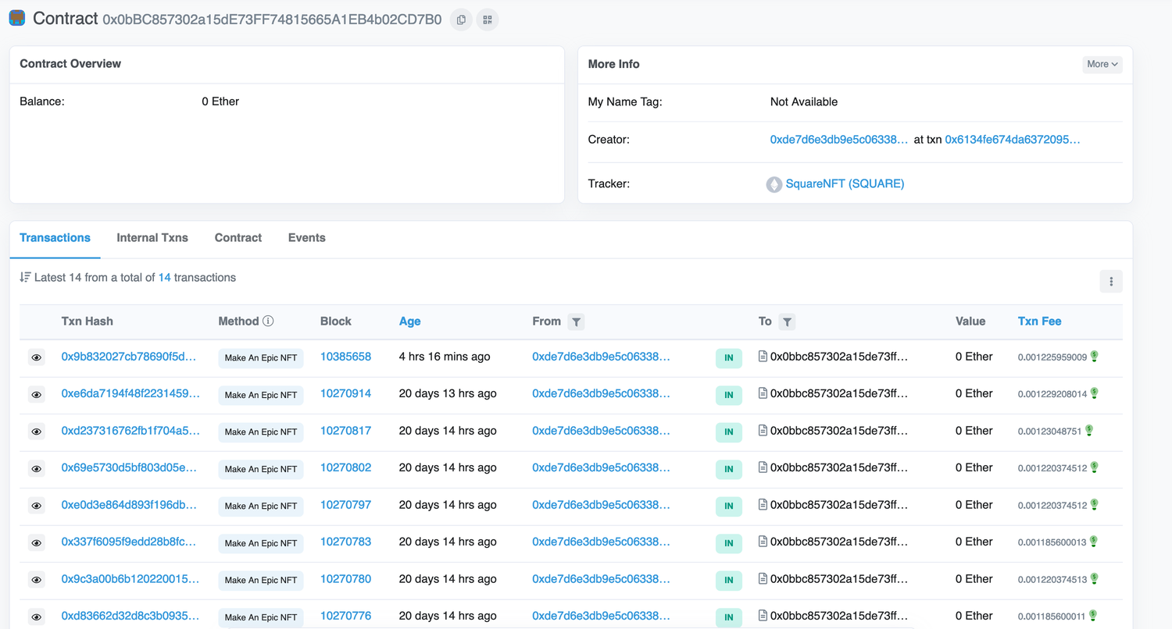Click gas lightbulb icon for fee 0.00123048751

pos(1089,430)
